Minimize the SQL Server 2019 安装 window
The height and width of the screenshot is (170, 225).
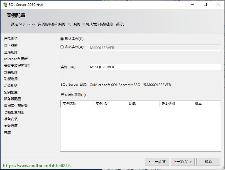coord(193,4)
